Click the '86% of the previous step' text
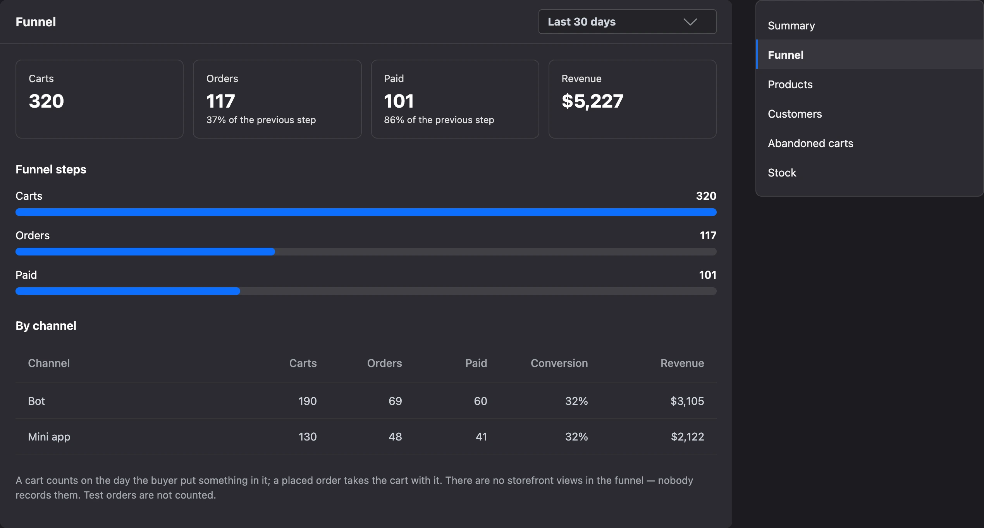This screenshot has height=528, width=984. click(439, 120)
